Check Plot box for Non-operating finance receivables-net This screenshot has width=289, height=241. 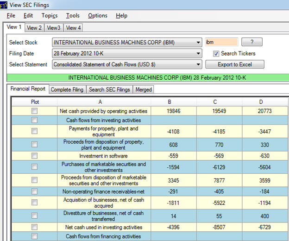(x=34, y=191)
